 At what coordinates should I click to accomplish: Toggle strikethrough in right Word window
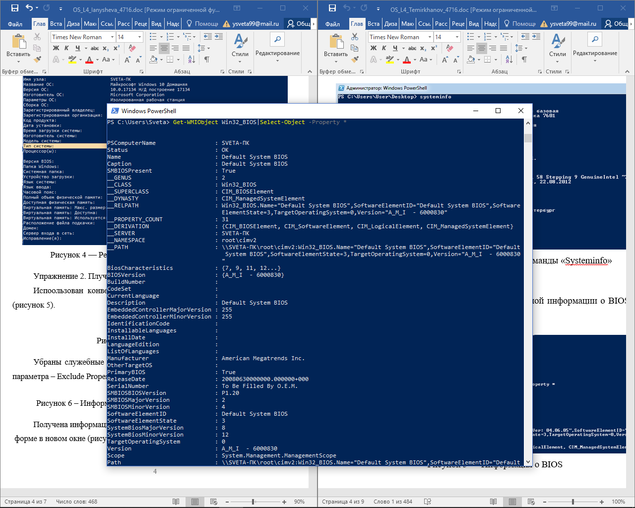(x=412, y=48)
